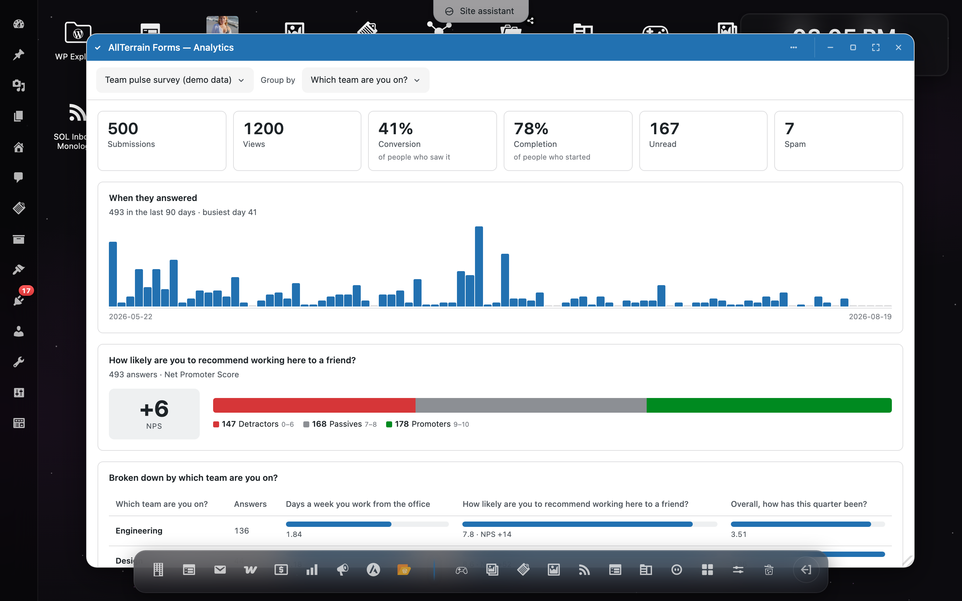Viewport: 962px width, 601px height.
Task: Click the RSS feed icon in dock
Action: pos(584,570)
